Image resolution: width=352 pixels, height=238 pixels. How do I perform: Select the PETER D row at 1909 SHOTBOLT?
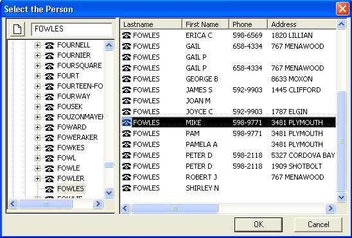coord(228,166)
